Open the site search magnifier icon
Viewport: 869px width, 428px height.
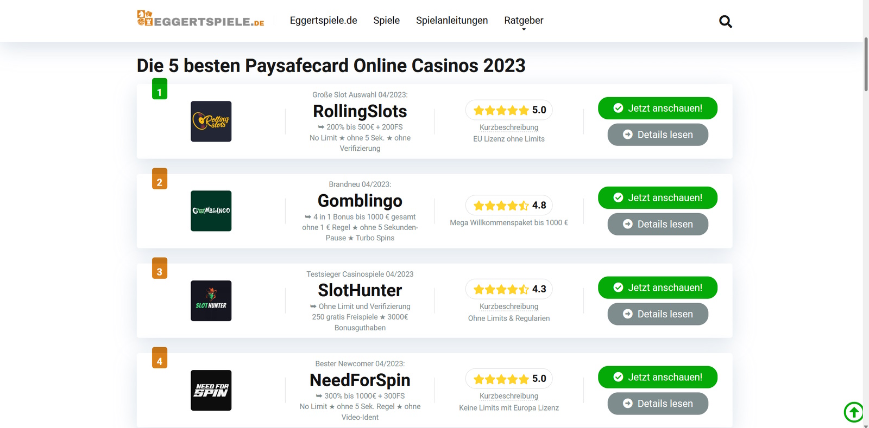coord(725,21)
